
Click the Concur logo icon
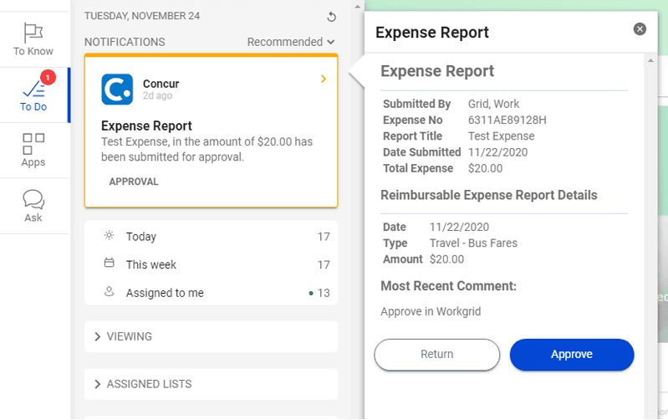pyautogui.click(x=117, y=90)
